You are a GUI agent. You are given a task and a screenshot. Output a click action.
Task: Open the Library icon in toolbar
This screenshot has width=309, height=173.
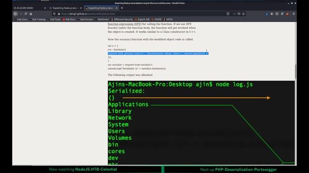point(272,14)
